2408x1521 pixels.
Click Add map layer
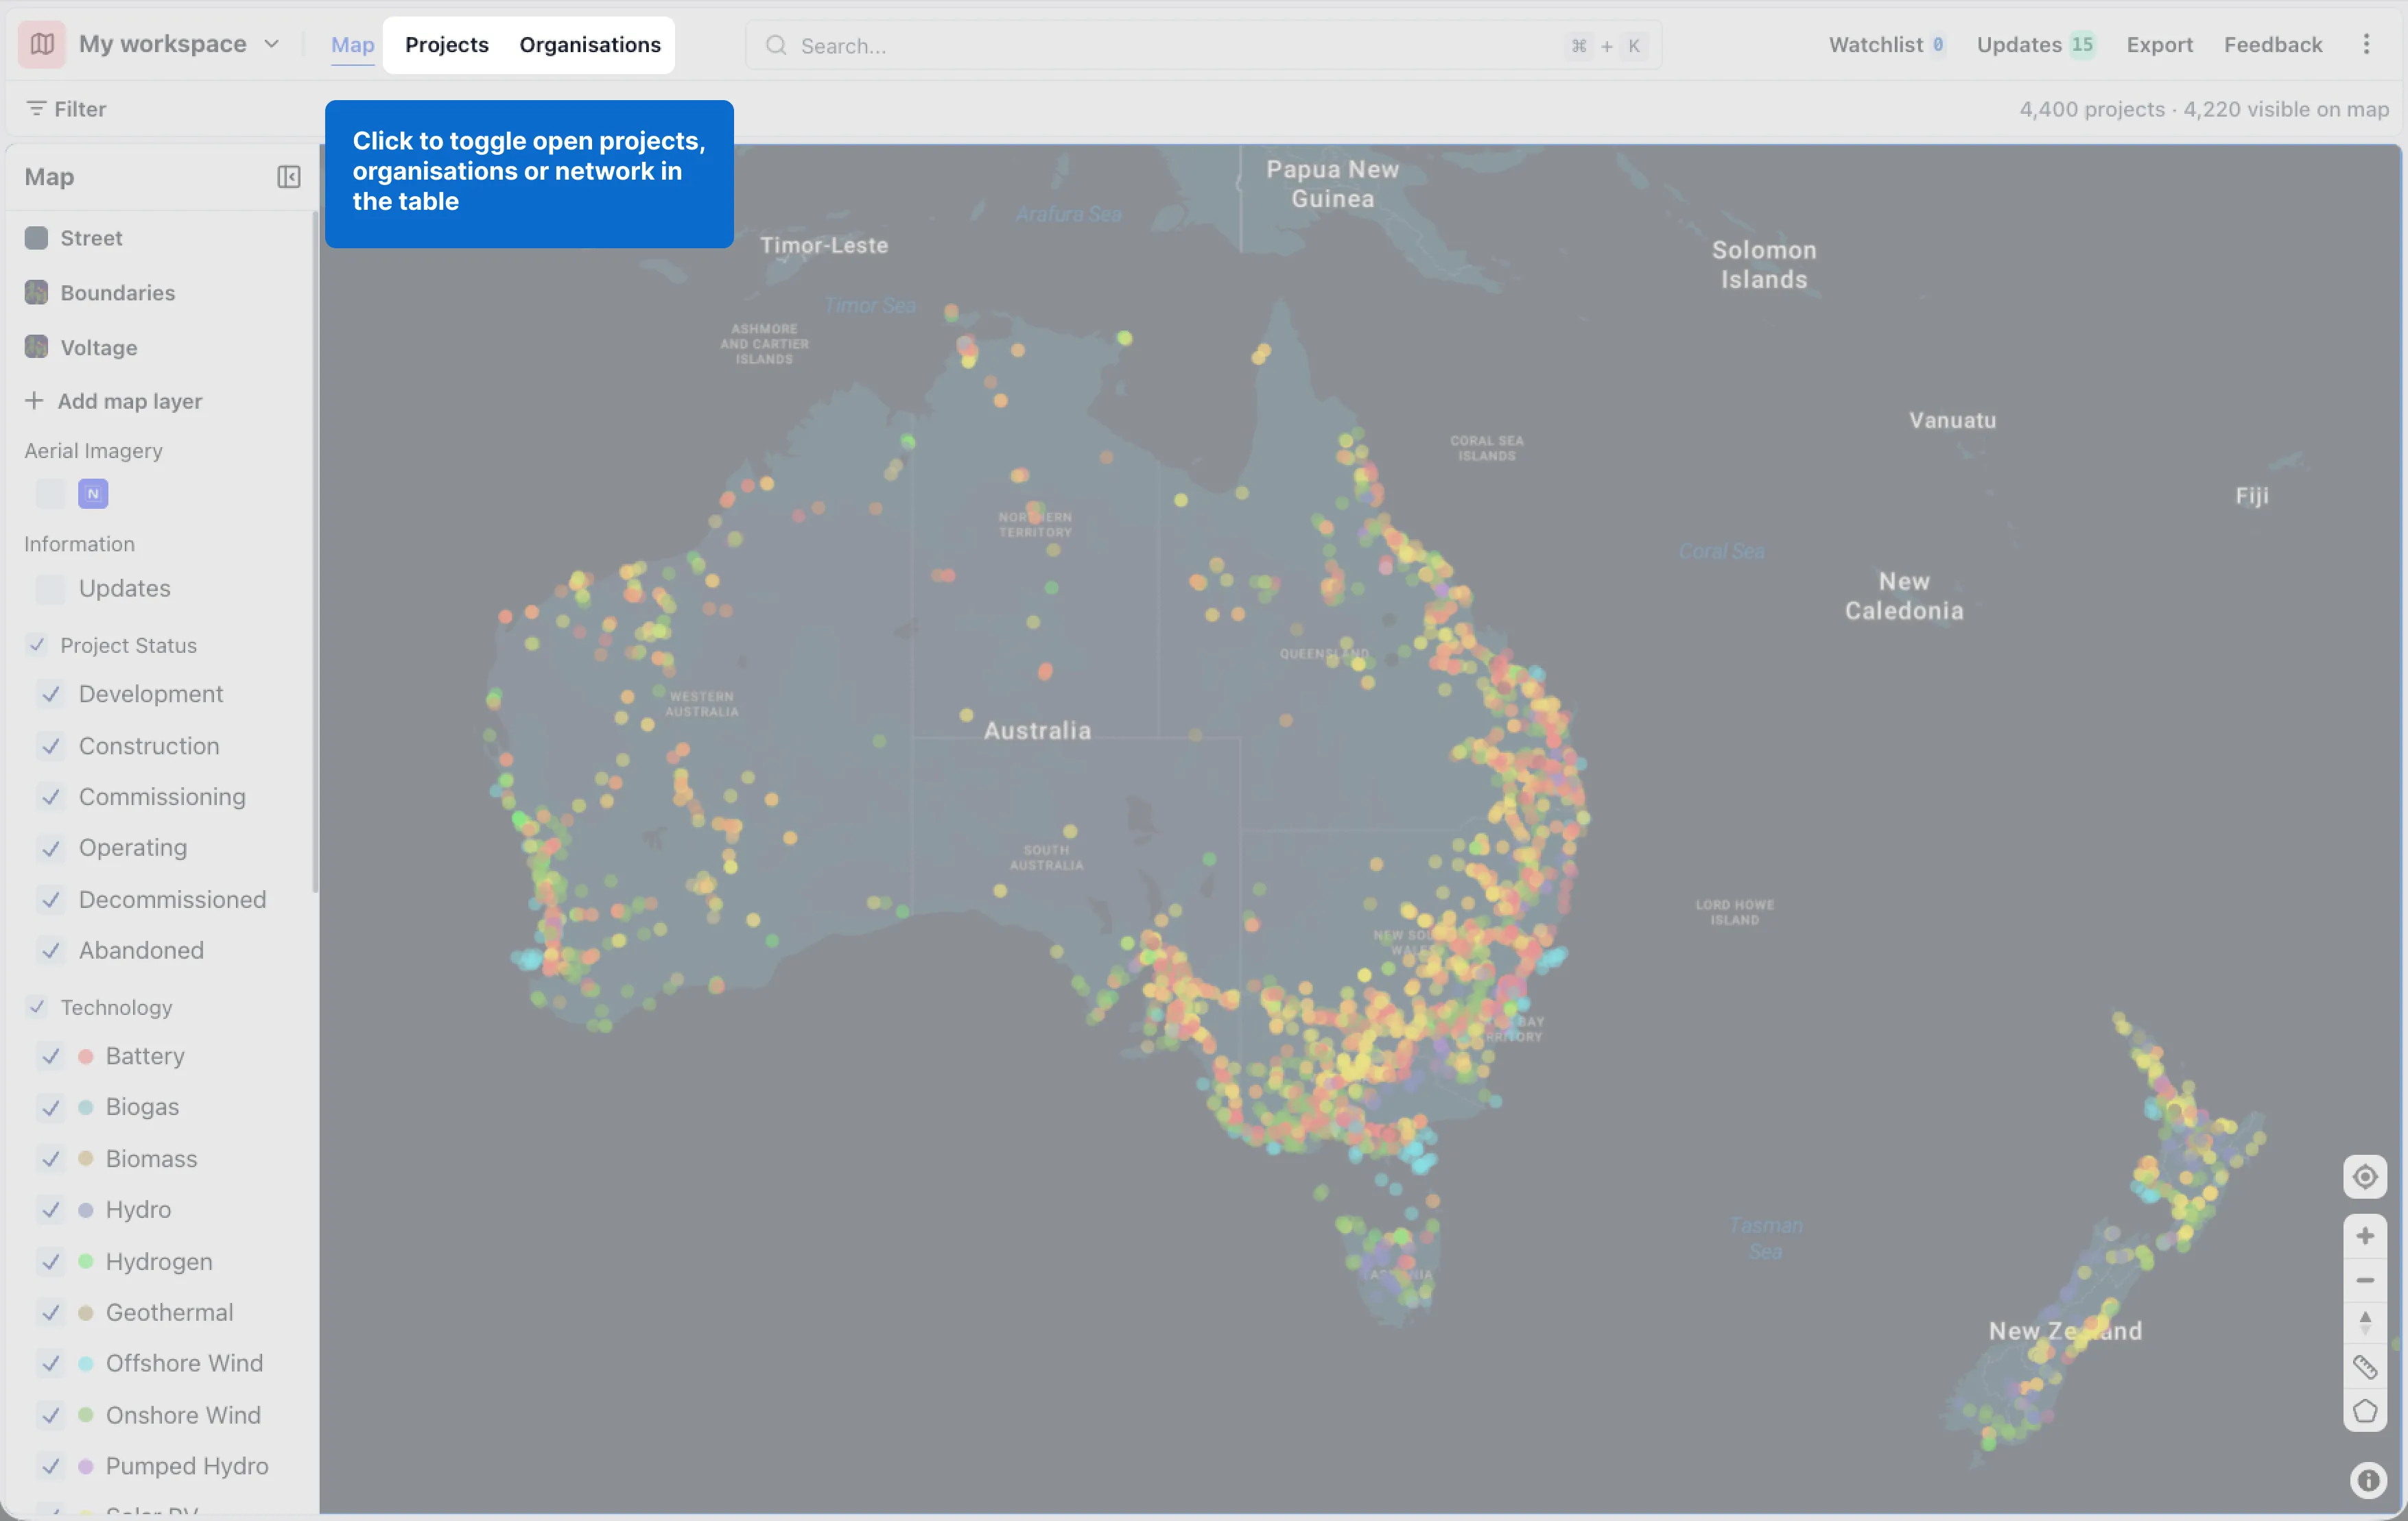[x=113, y=400]
